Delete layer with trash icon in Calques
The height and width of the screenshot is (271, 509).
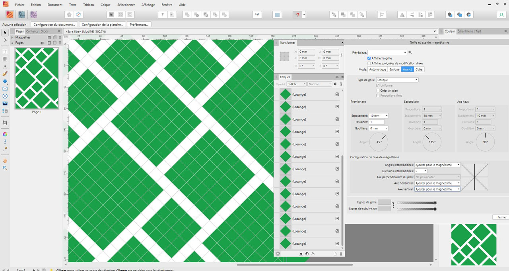(341, 254)
